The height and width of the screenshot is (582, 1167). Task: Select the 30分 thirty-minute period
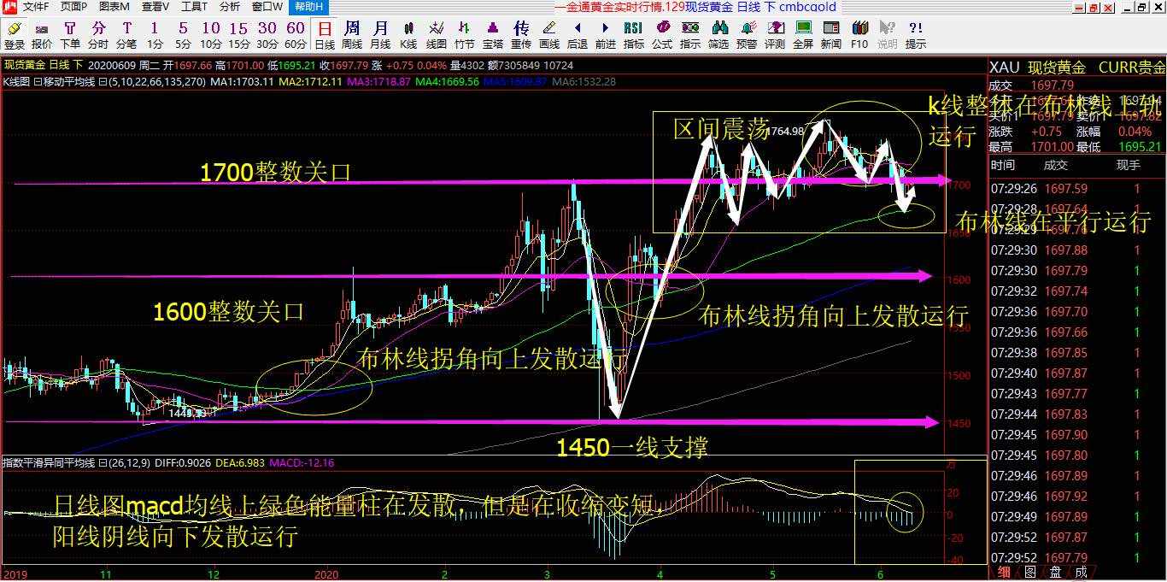(x=267, y=35)
